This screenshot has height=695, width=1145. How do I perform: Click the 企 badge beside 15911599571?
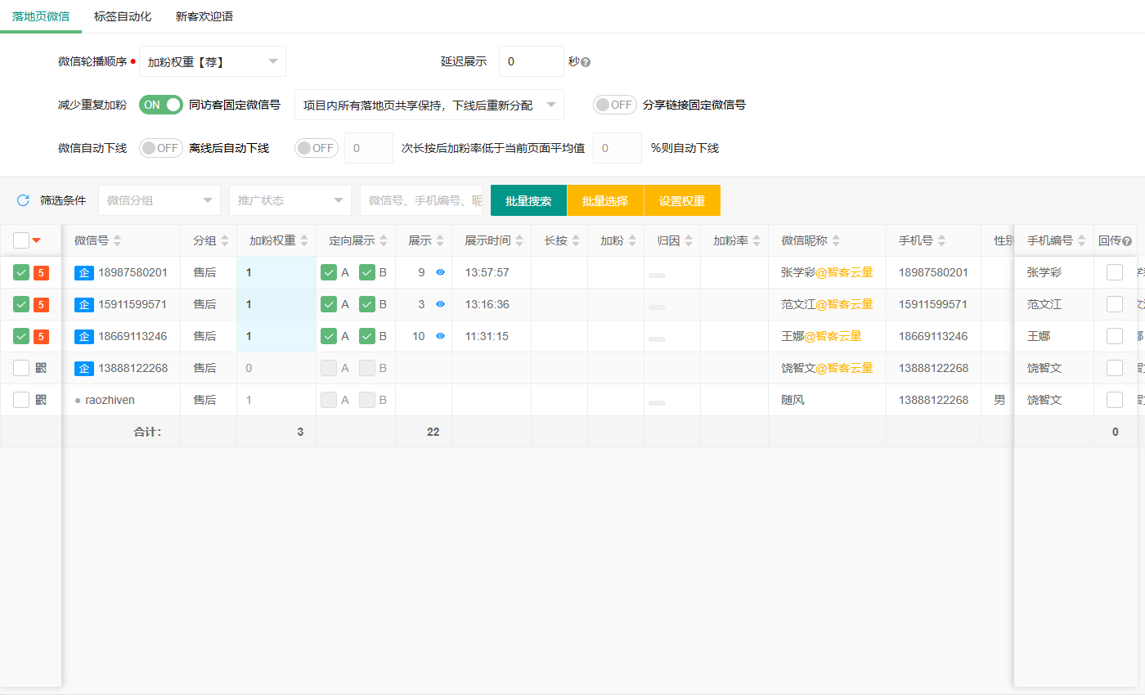pos(84,304)
